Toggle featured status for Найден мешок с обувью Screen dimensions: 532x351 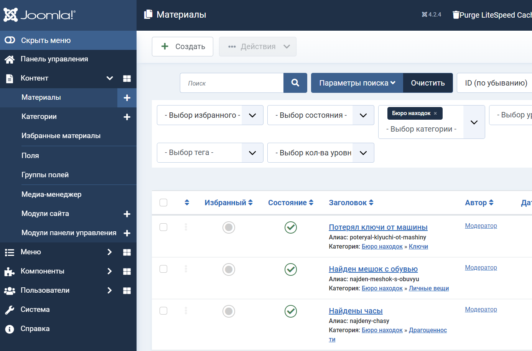[229, 269]
